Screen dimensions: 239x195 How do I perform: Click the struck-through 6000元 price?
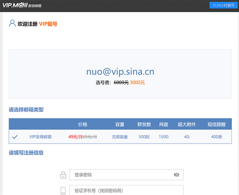121,82
